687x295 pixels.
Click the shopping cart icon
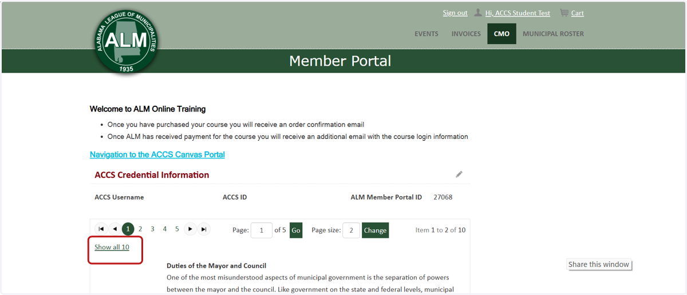tap(564, 13)
